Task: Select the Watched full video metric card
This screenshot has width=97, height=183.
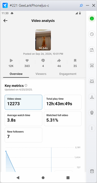Action: pos(63,118)
